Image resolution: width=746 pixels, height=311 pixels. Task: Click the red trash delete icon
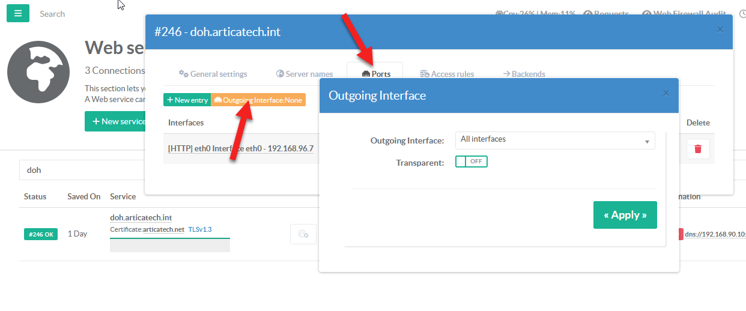pyautogui.click(x=697, y=149)
